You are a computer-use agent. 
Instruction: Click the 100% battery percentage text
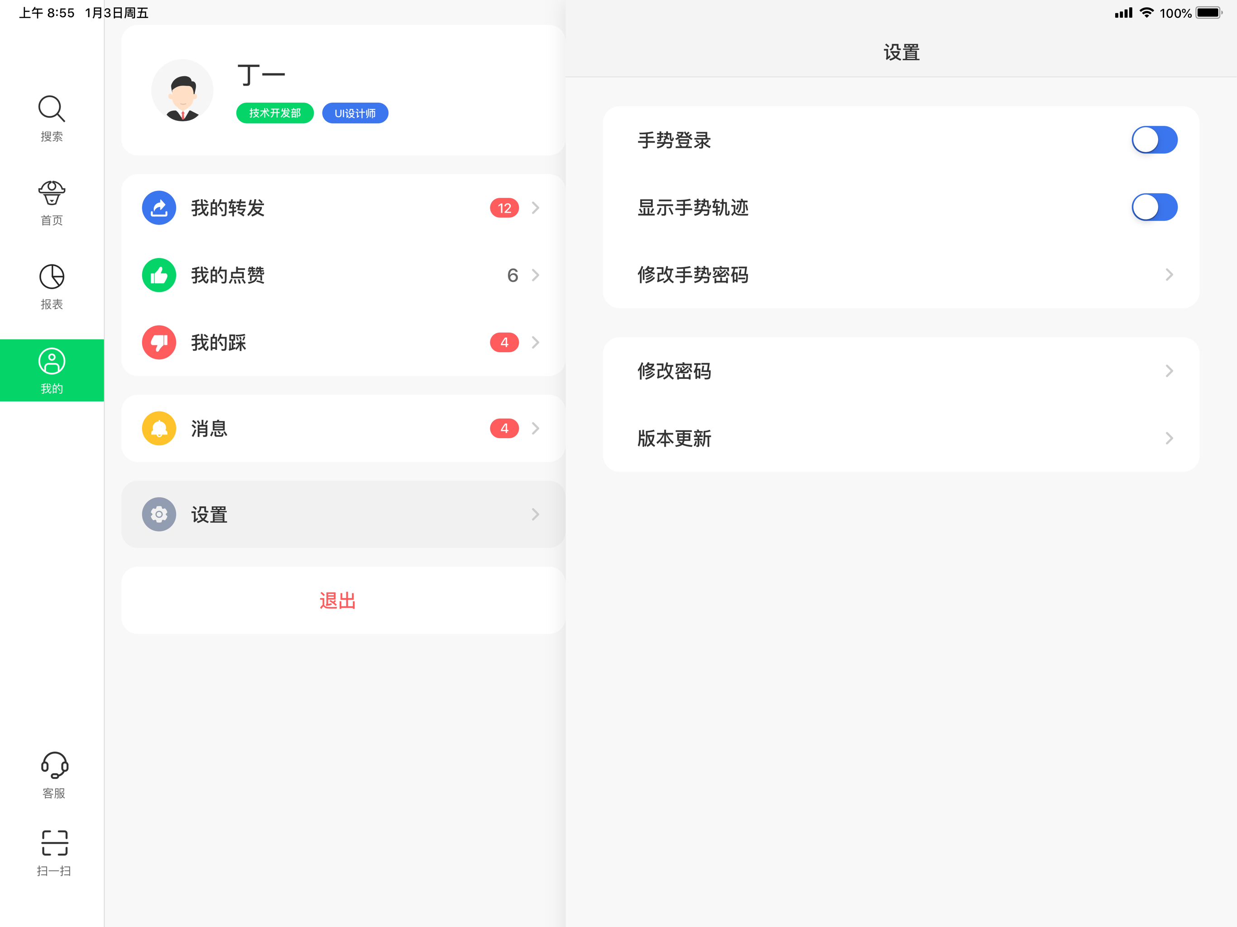(x=1175, y=13)
